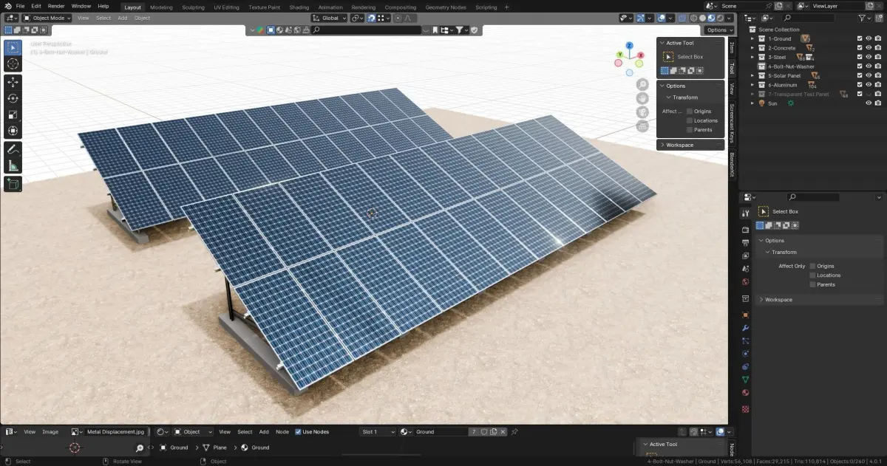Image resolution: width=887 pixels, height=466 pixels.
Task: Hide the 5-Solar Panel collection in viewport
Action: (x=869, y=75)
